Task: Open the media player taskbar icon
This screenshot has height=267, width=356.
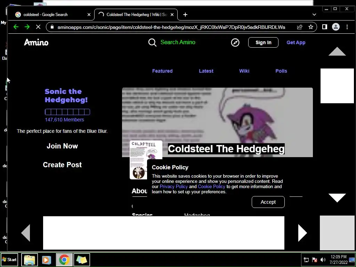Action: click(x=47, y=260)
